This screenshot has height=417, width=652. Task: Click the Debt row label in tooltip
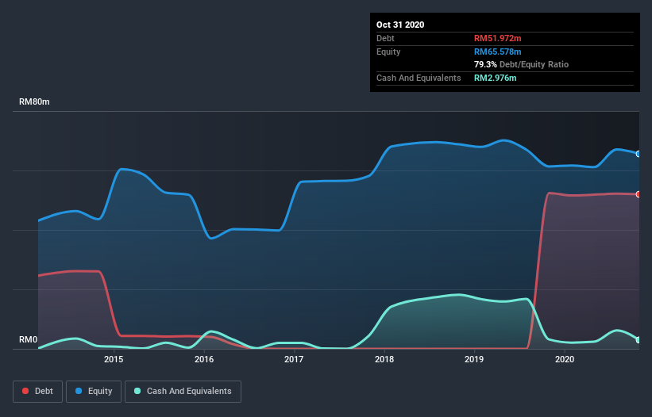(385, 38)
